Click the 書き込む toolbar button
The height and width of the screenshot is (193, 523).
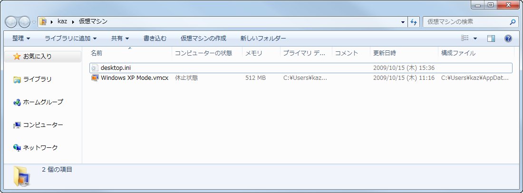[x=155, y=39]
